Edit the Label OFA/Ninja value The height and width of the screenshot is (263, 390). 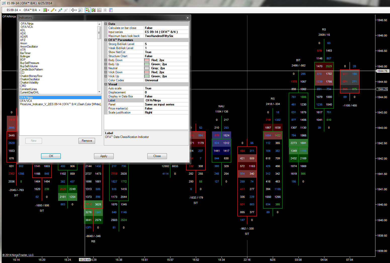(166, 100)
